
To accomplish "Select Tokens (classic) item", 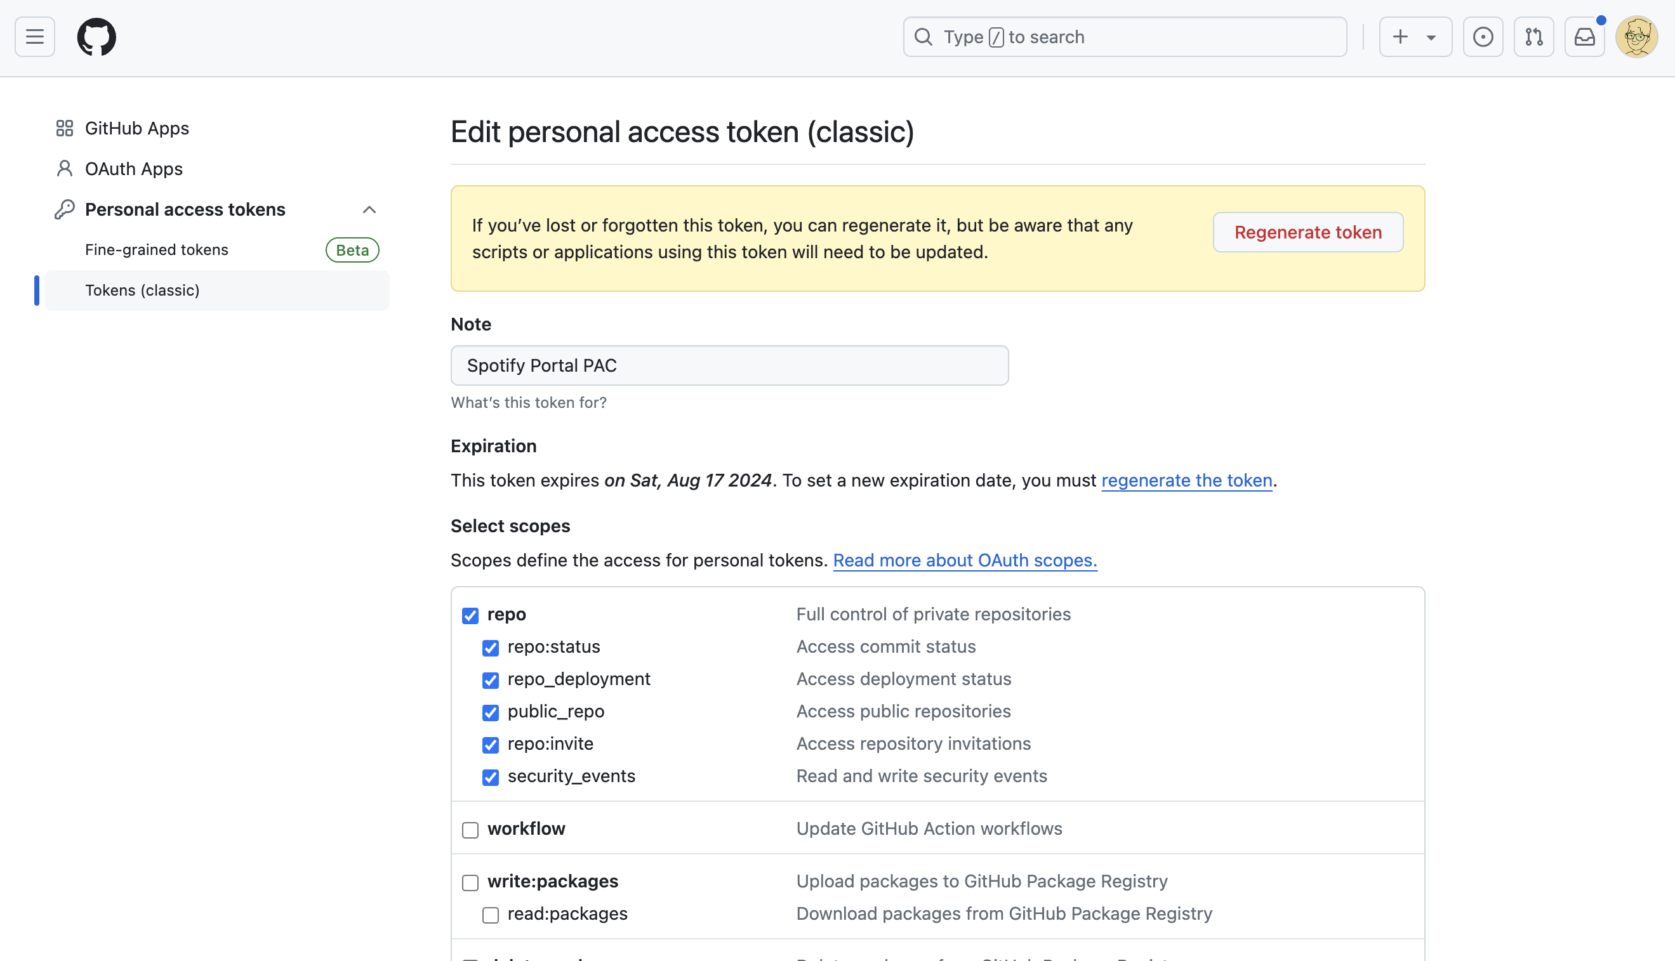I will pos(217,291).
